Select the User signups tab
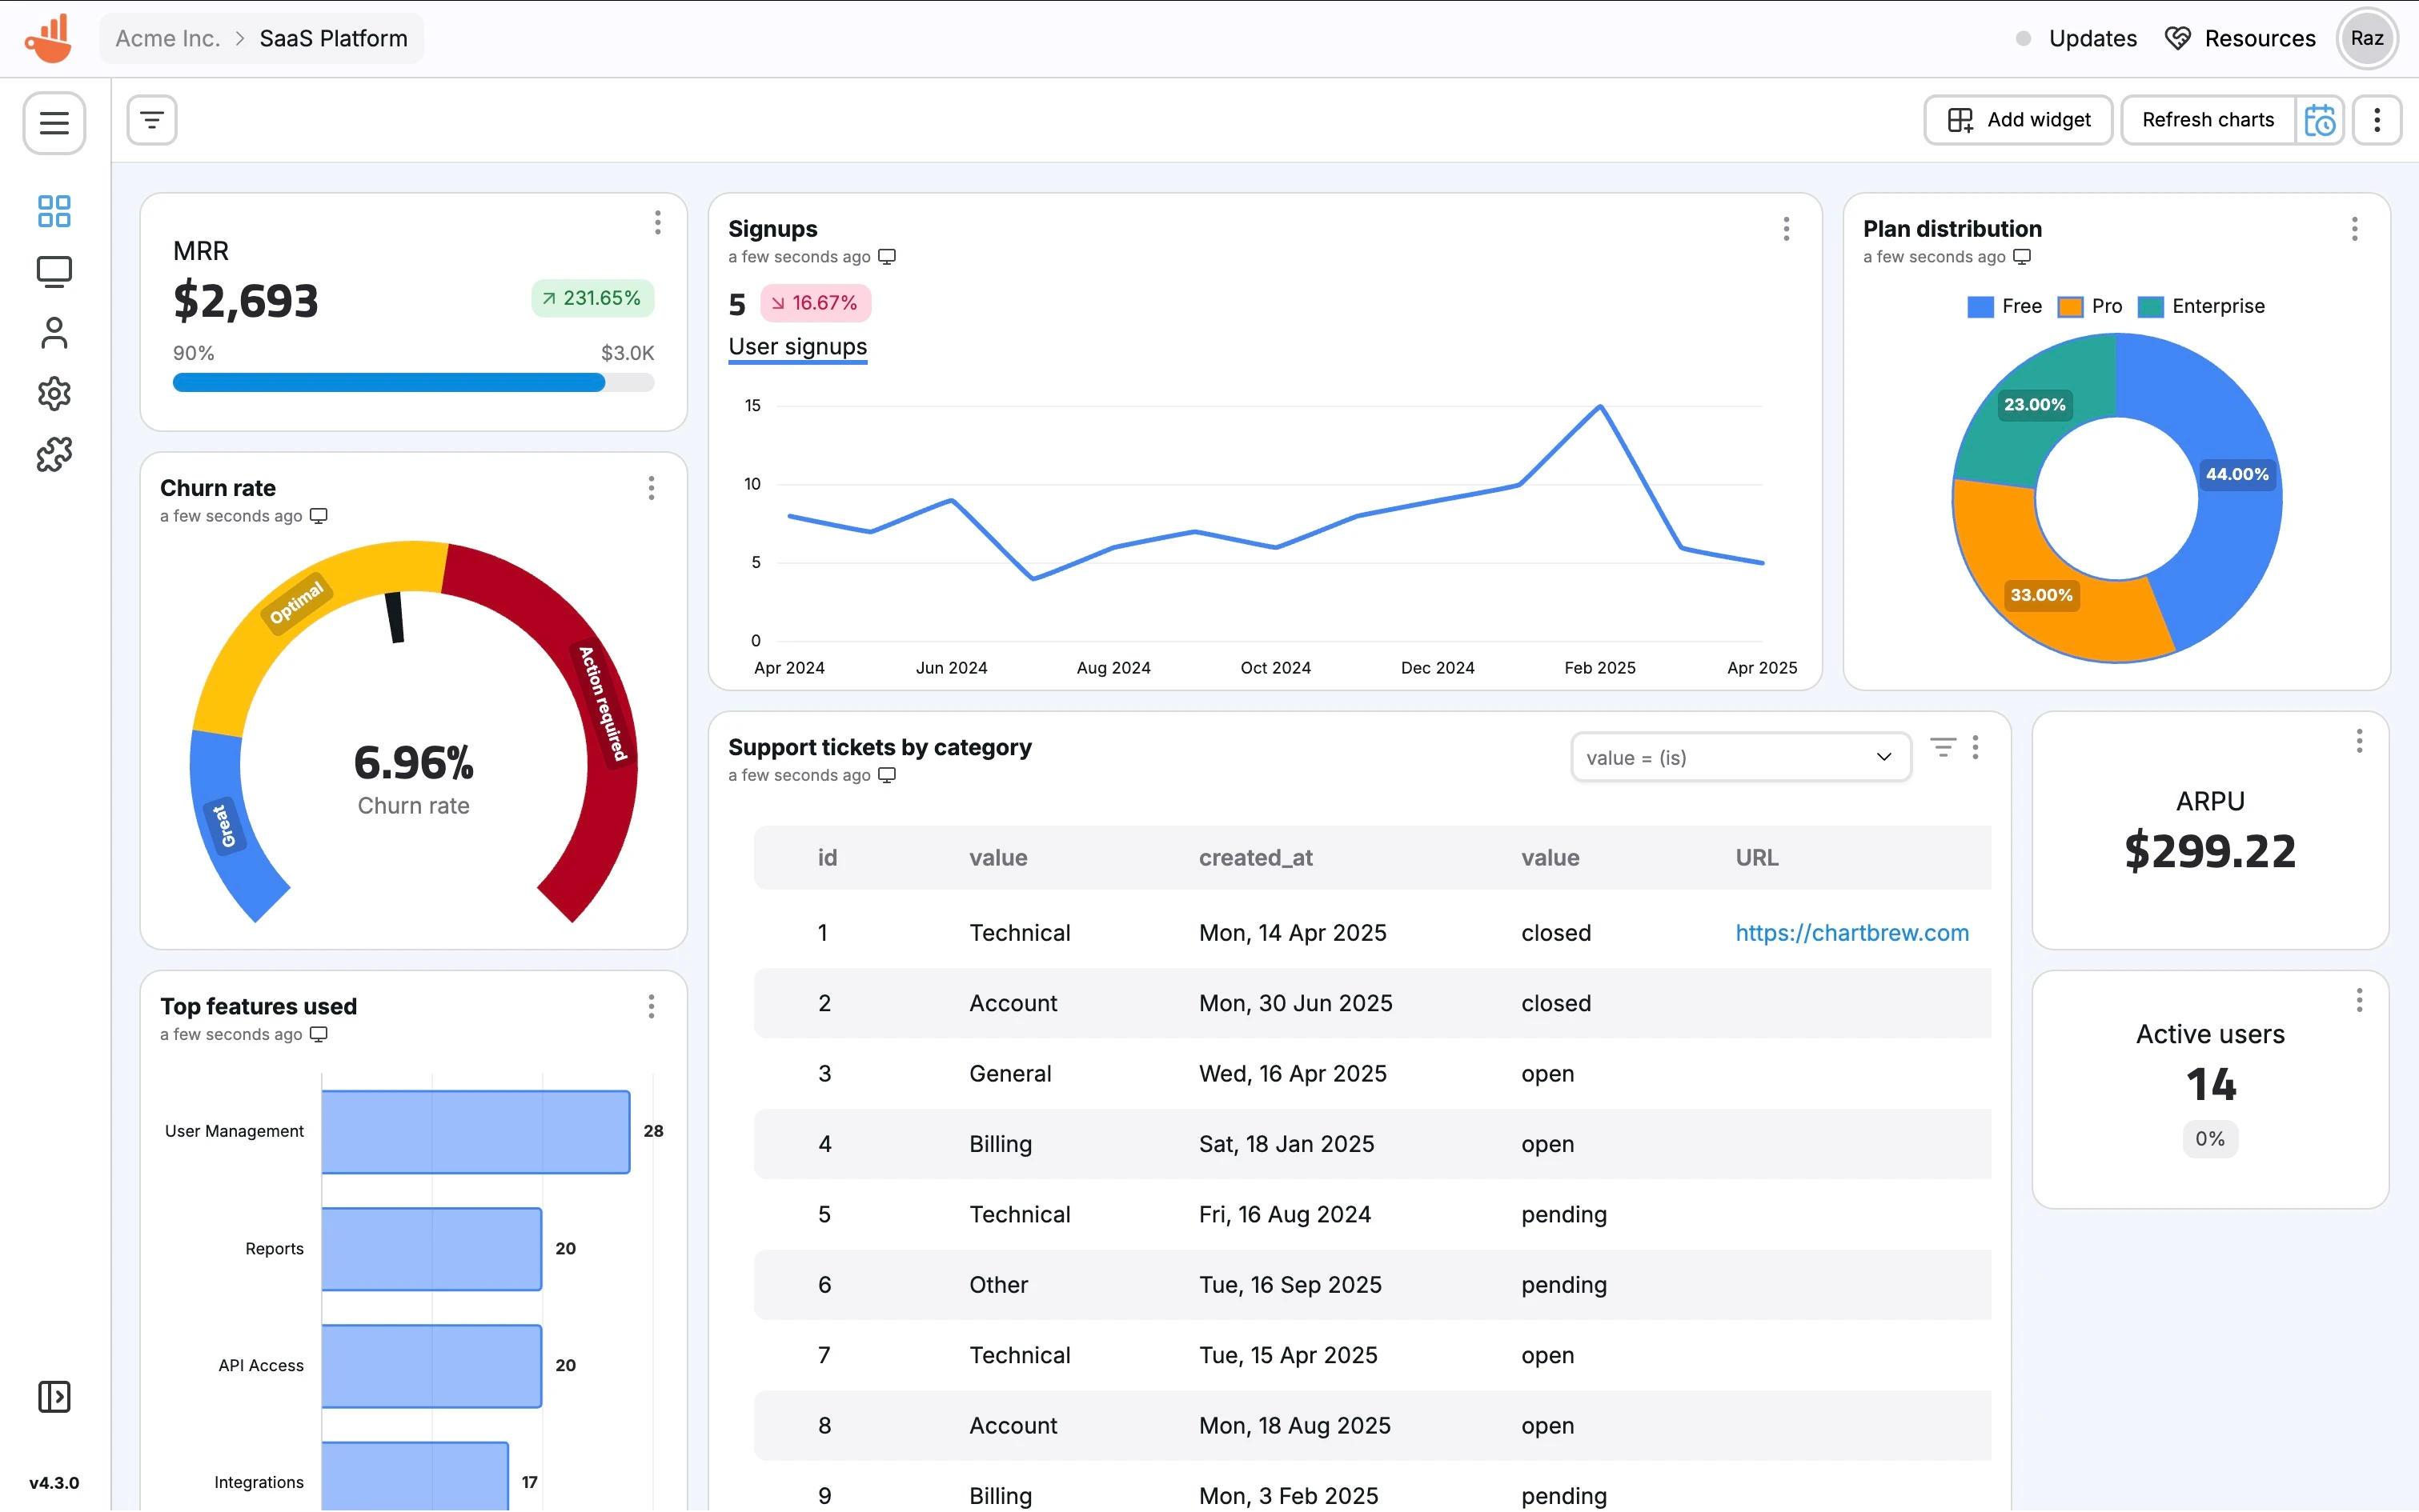 tap(797, 347)
